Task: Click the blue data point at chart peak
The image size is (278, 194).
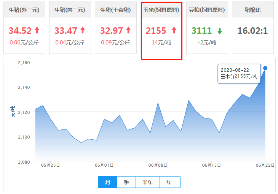Action: click(265, 68)
